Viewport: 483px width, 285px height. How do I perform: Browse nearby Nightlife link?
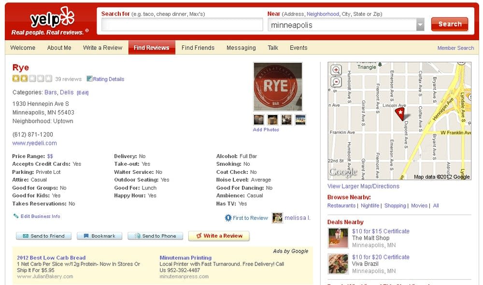pos(370,205)
